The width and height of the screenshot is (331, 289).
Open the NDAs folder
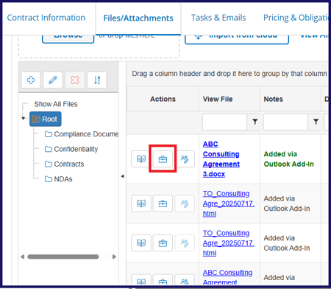click(58, 179)
